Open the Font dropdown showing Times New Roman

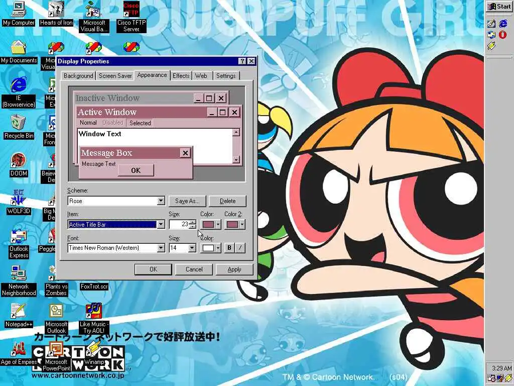[161, 248]
